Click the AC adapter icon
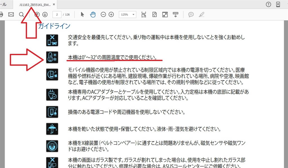The height and width of the screenshot is (168, 288). [52, 95]
